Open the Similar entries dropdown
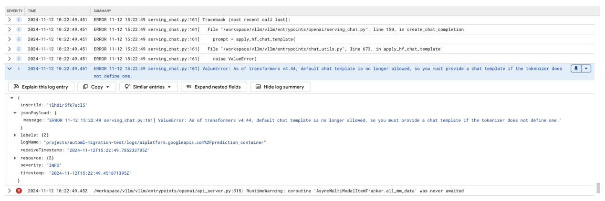 pos(148,87)
